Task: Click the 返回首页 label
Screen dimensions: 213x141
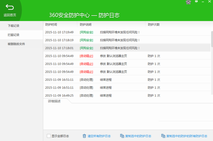Action: (x=10, y=15)
